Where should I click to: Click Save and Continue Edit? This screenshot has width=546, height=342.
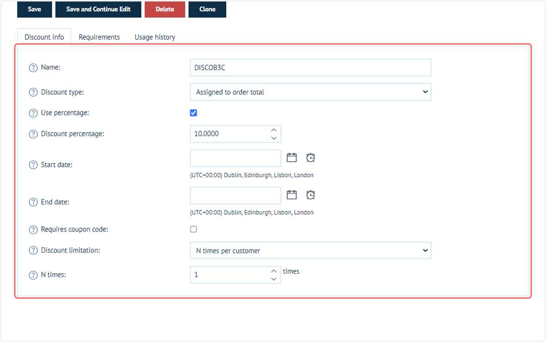pyautogui.click(x=98, y=9)
